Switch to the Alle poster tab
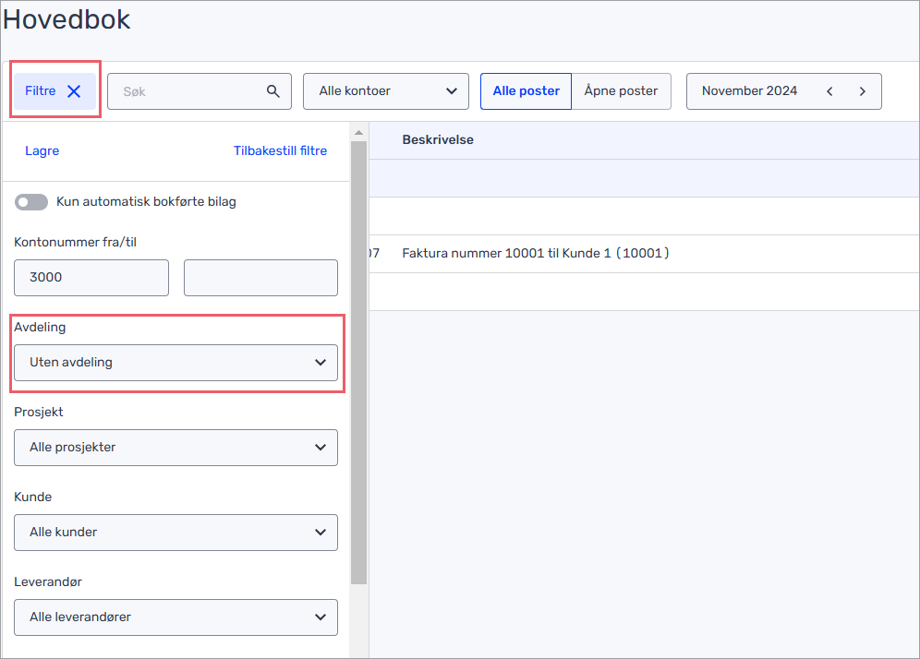This screenshot has width=920, height=659. coord(526,91)
